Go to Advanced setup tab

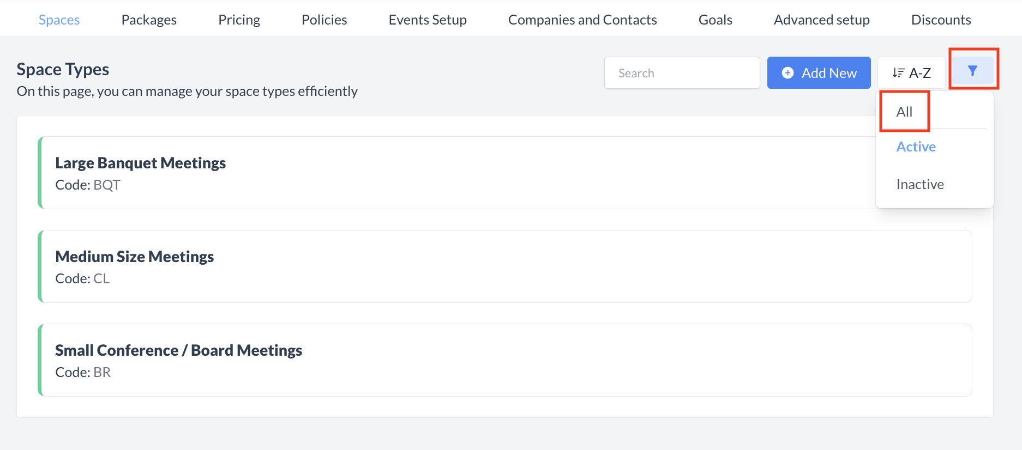[x=821, y=20]
